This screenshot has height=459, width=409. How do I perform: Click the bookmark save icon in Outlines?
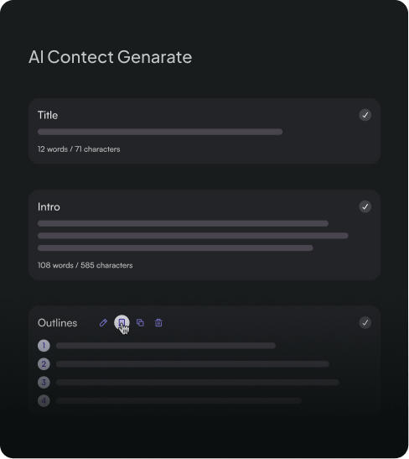click(x=122, y=322)
